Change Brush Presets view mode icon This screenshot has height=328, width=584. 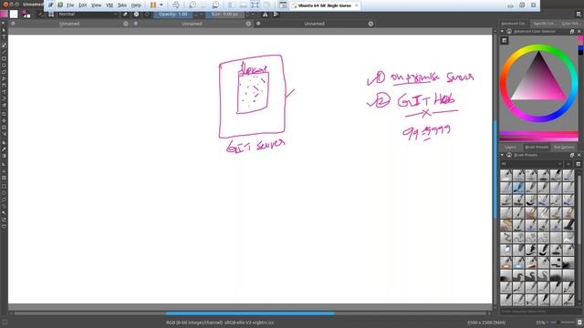578,164
